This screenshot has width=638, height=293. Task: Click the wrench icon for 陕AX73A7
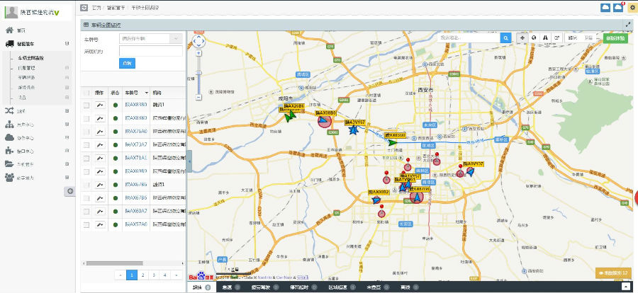[100, 145]
